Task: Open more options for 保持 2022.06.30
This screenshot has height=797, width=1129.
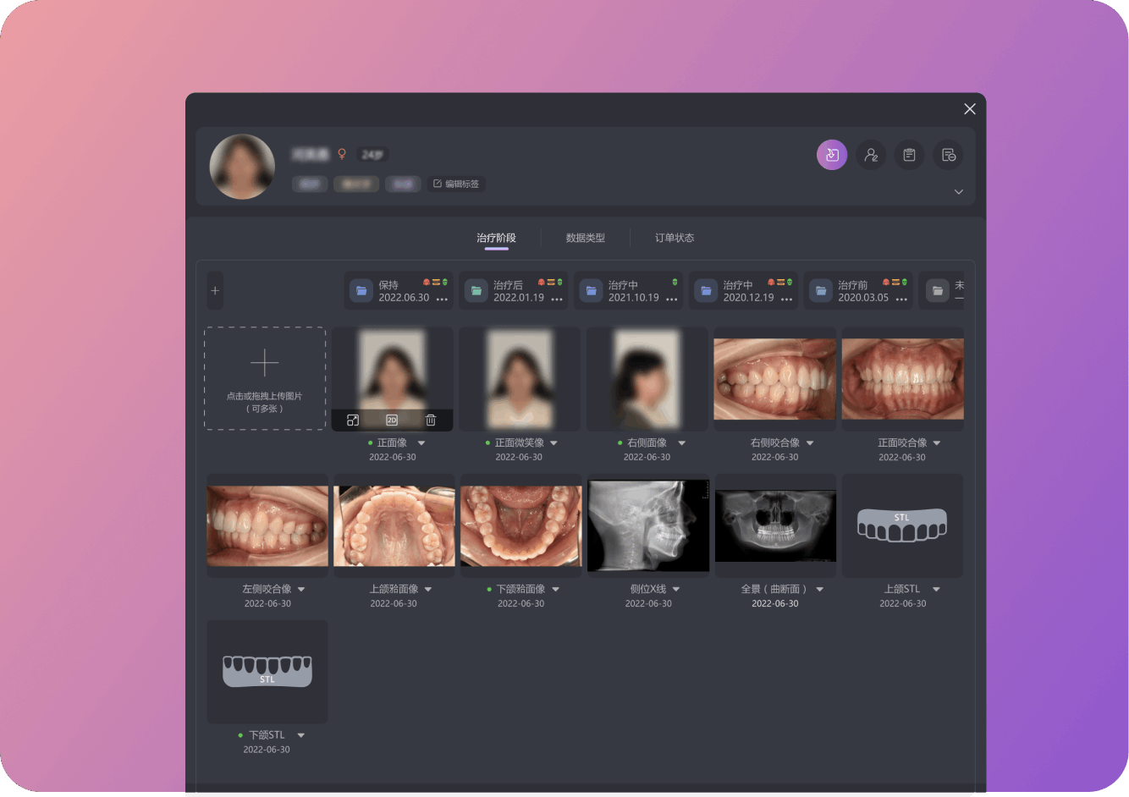Action: [442, 300]
